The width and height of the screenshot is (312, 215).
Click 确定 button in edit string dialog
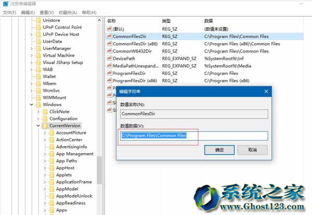point(219,150)
